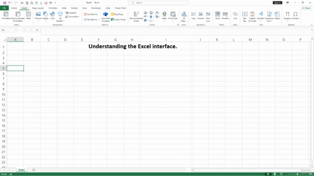Viewport: 314px width, 176px height.
Task: Insert a Win/Loss sparkline
Action: click(x=208, y=17)
